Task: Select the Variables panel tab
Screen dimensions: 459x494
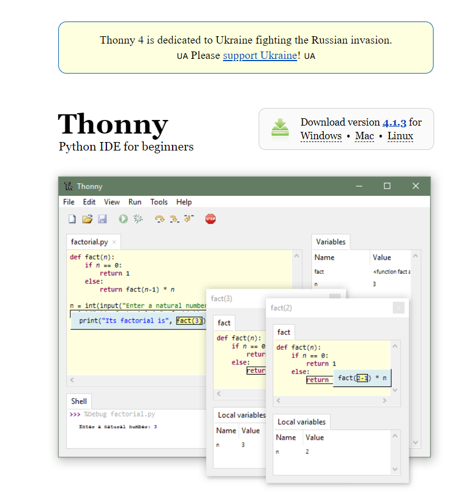Action: pos(331,242)
